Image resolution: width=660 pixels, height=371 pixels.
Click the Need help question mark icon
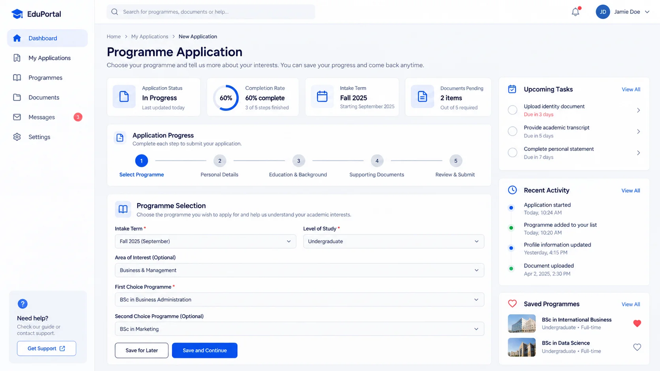coord(22,304)
